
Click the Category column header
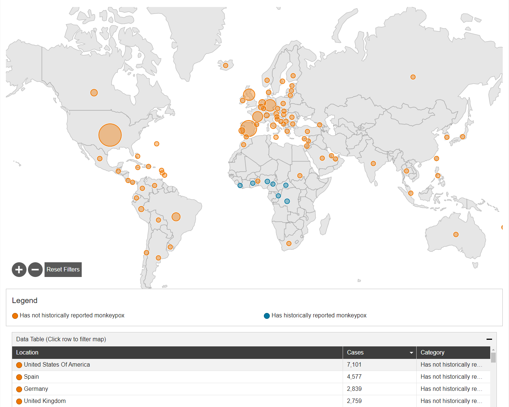453,353
